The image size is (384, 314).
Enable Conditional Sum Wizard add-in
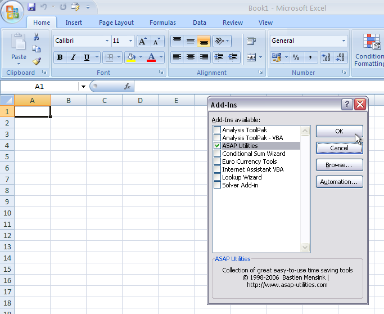tap(217, 154)
